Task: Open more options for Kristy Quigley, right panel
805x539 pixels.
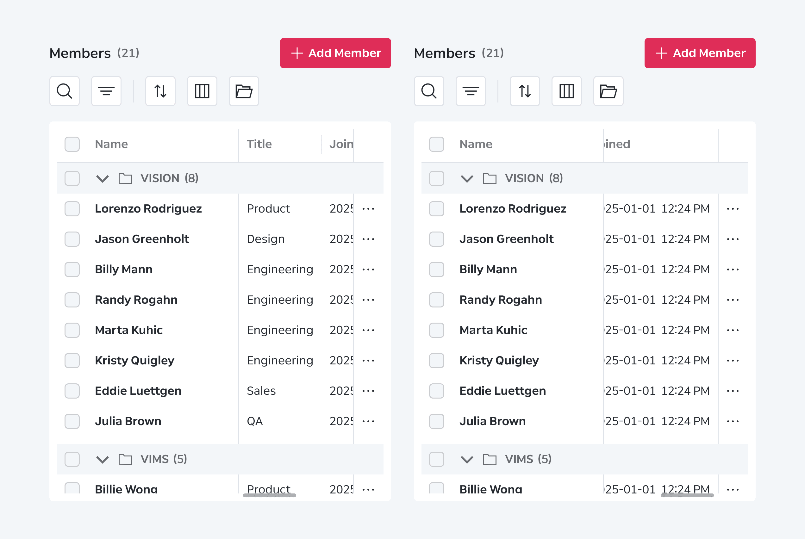Action: [733, 360]
